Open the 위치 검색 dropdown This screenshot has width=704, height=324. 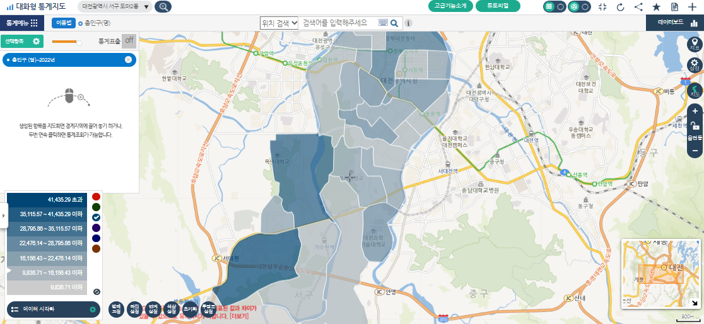(x=279, y=23)
